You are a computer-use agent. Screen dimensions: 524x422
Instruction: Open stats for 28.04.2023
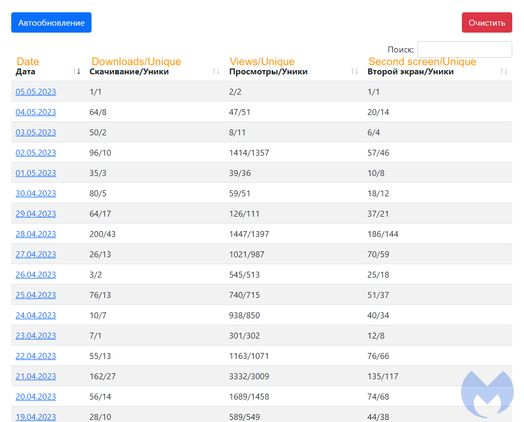(x=36, y=234)
